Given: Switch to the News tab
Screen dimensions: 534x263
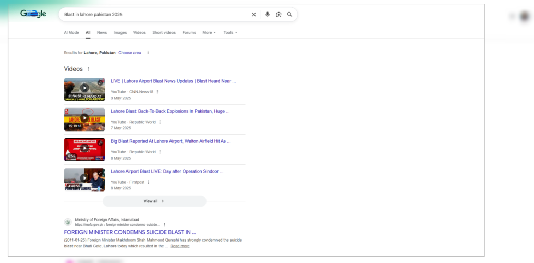Looking at the screenshot, I should [102, 32].
